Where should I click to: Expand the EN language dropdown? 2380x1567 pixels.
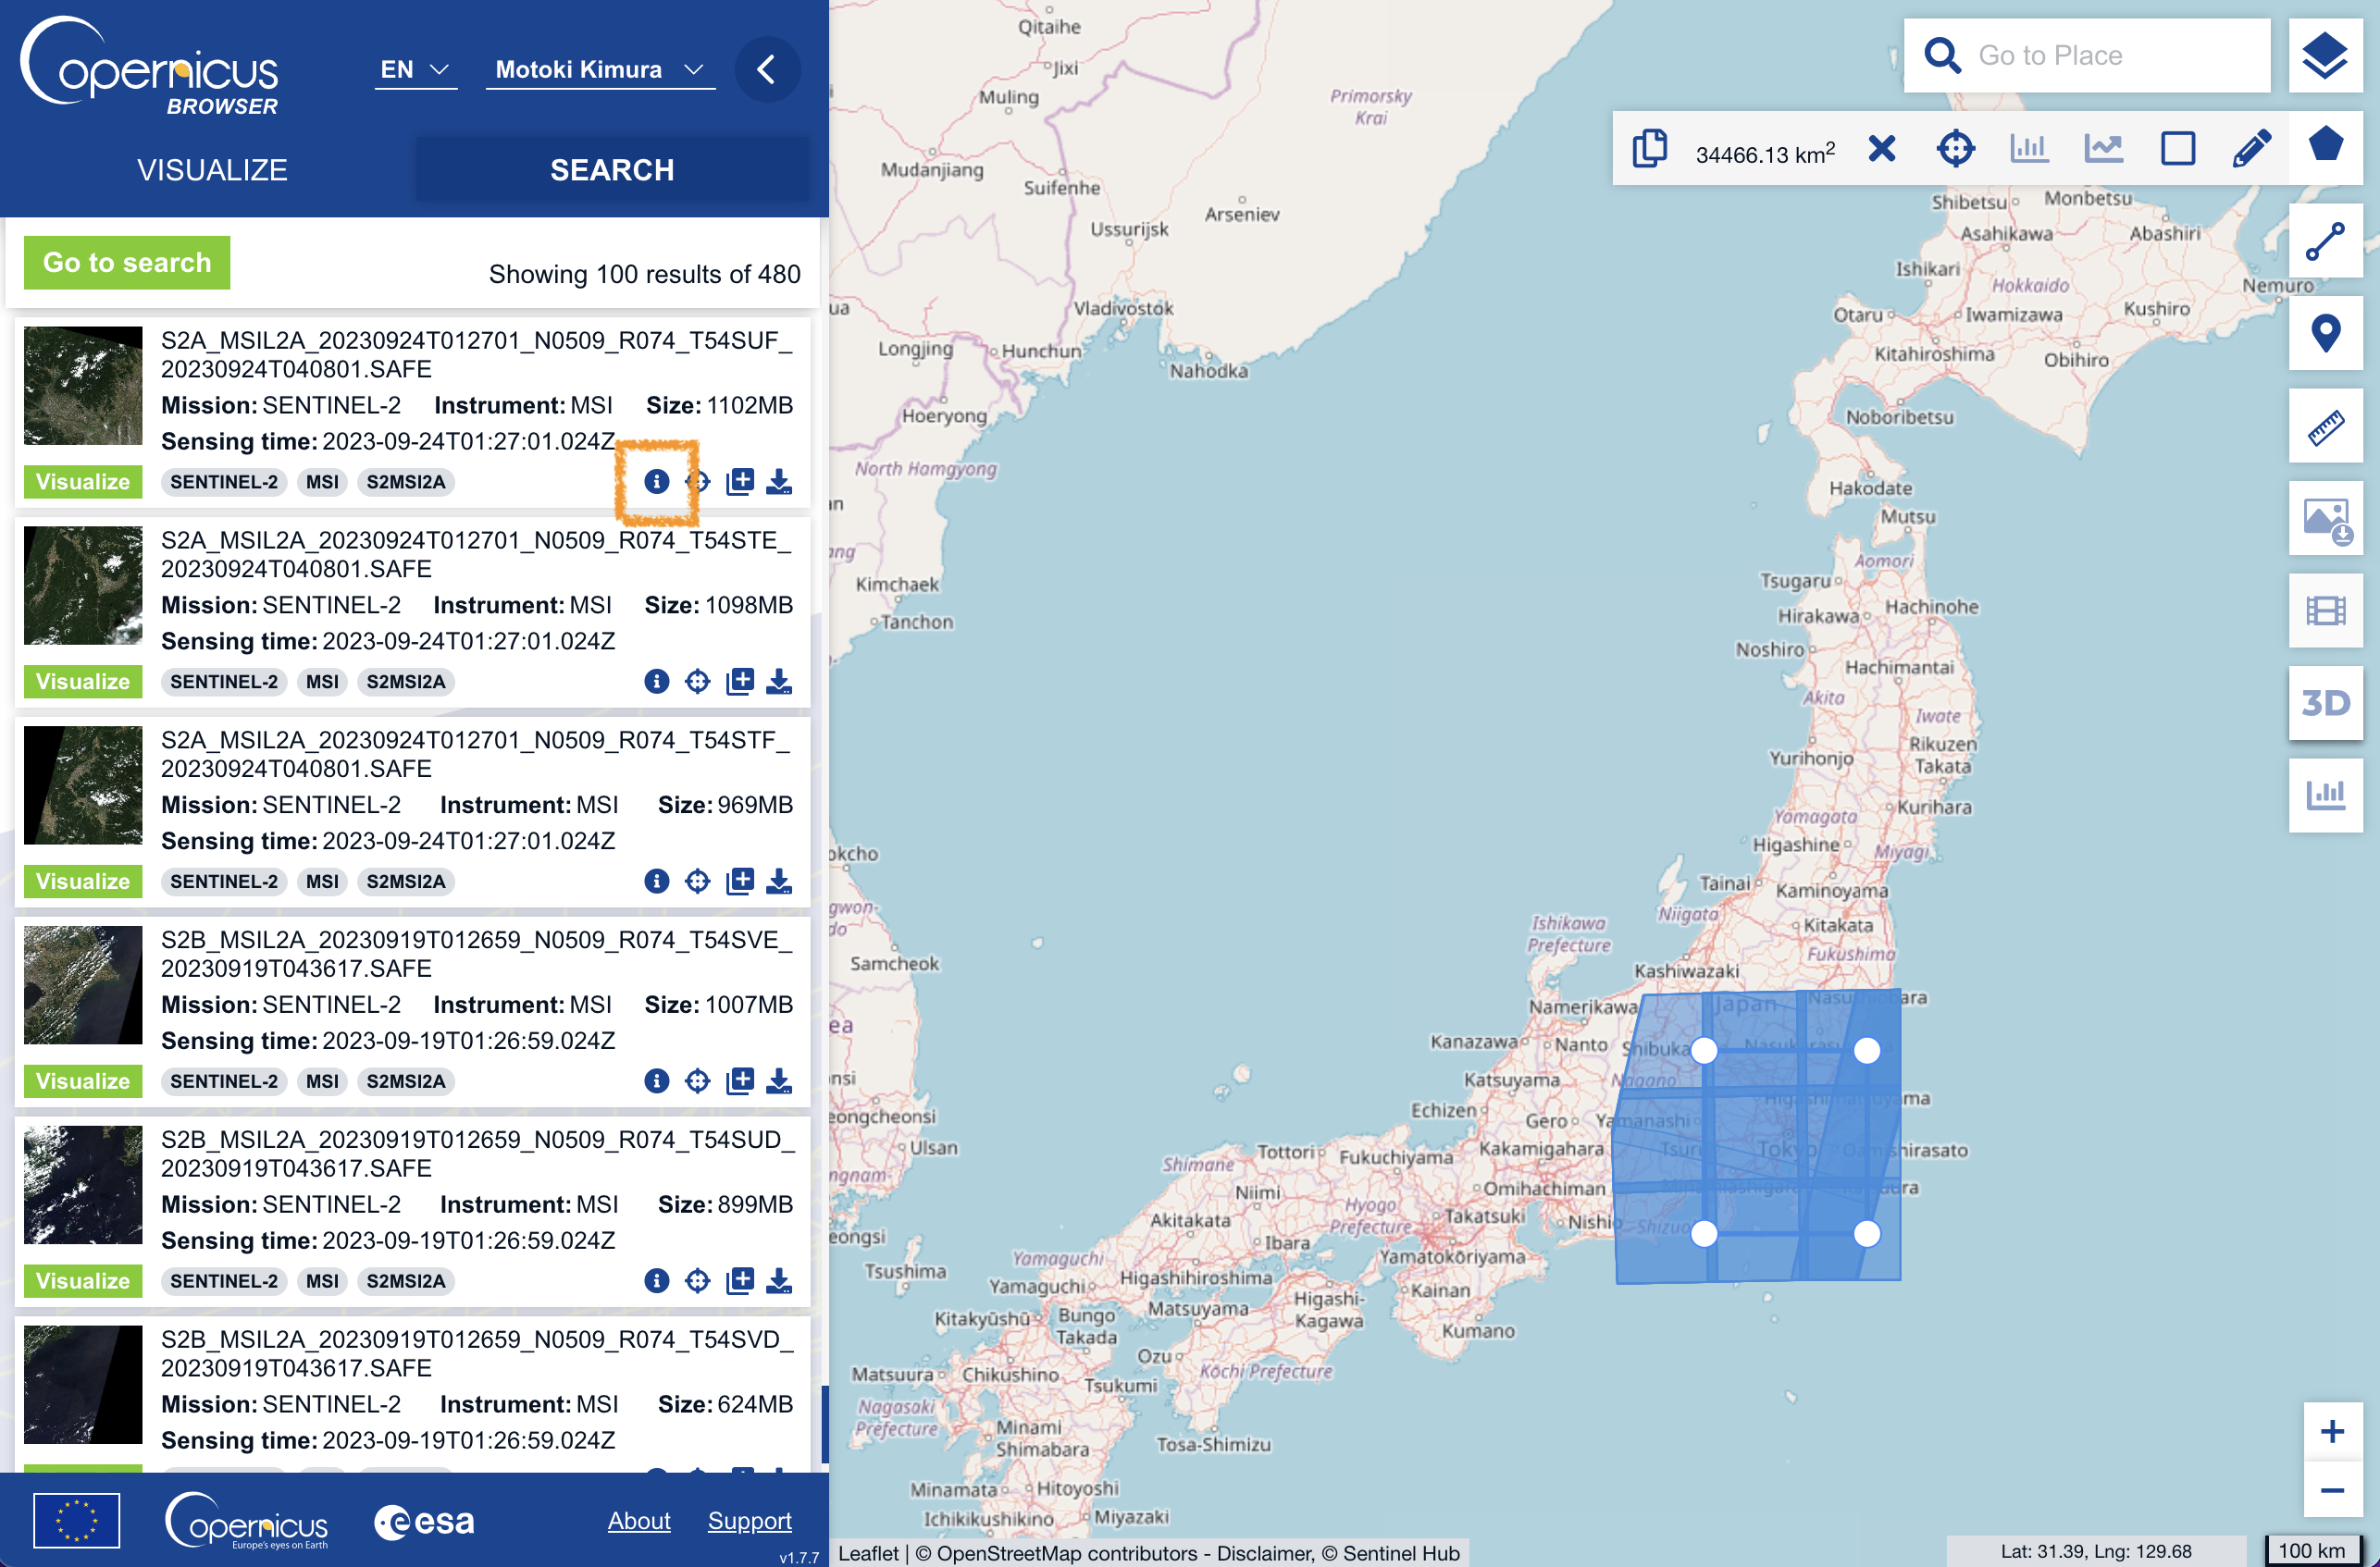coord(415,69)
